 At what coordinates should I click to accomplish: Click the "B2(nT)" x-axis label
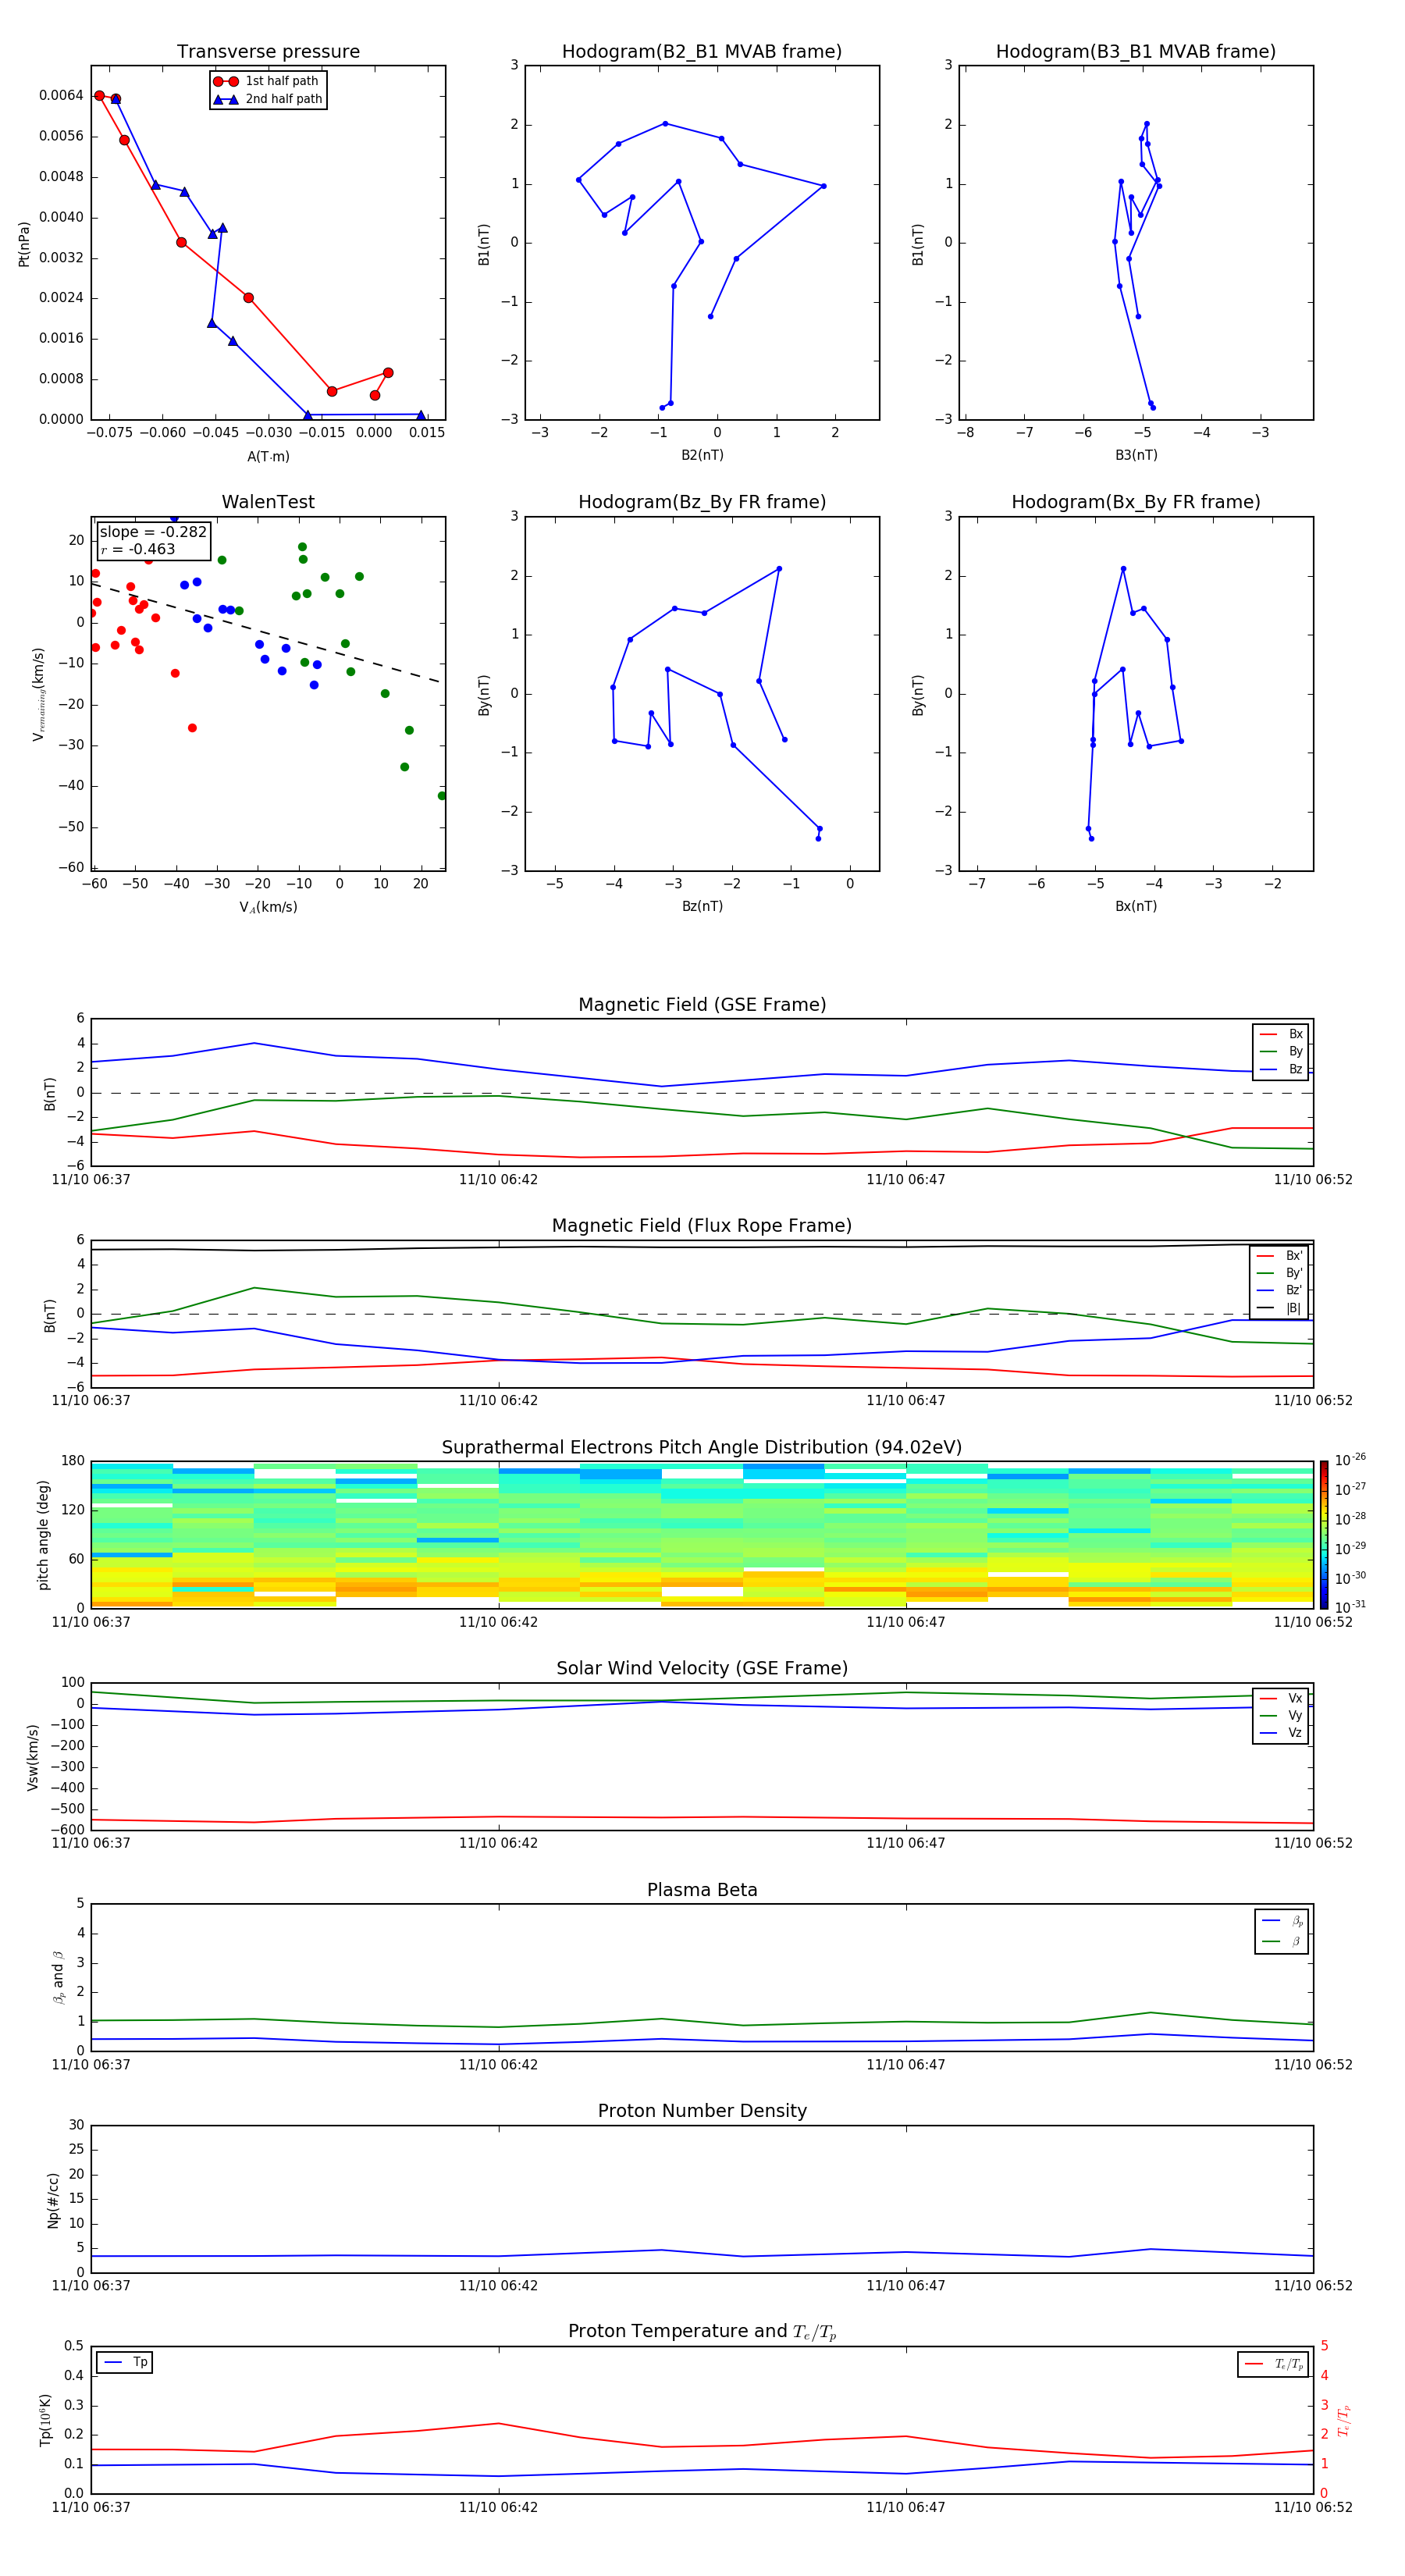tap(702, 455)
